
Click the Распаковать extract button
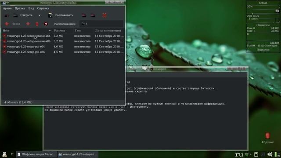tap(61, 15)
